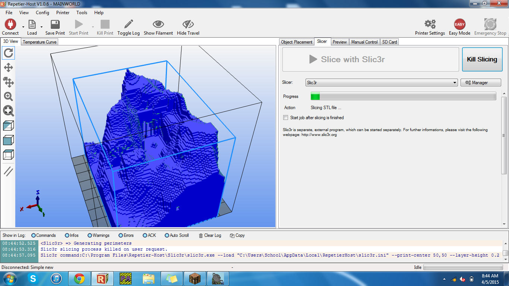Click the Windows Start button
Viewport: 509px width, 286px height.
(10, 278)
